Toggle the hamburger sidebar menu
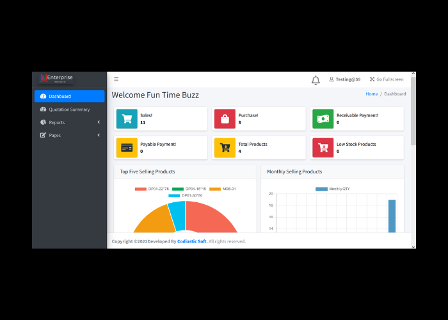Screen dimensions: 448x320 coord(116,79)
